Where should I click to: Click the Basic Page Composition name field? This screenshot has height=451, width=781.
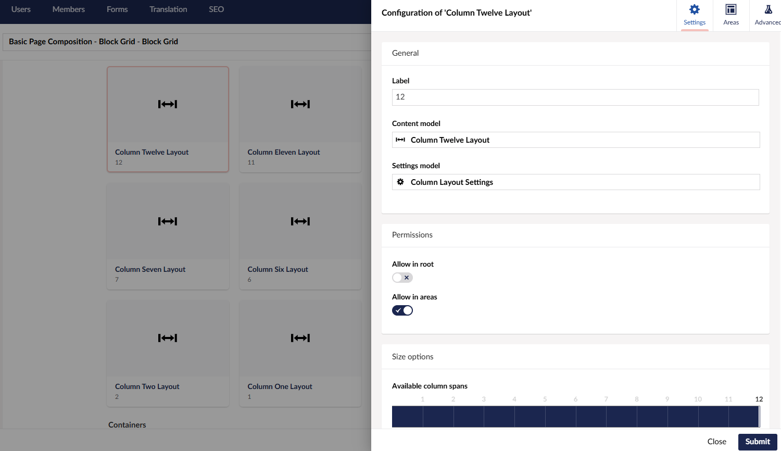click(x=187, y=42)
